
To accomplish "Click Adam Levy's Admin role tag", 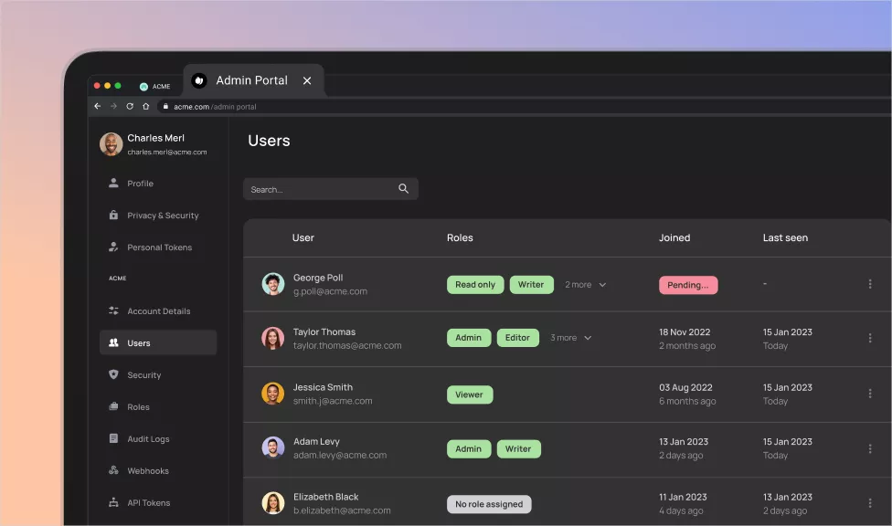I will pyautogui.click(x=469, y=448).
